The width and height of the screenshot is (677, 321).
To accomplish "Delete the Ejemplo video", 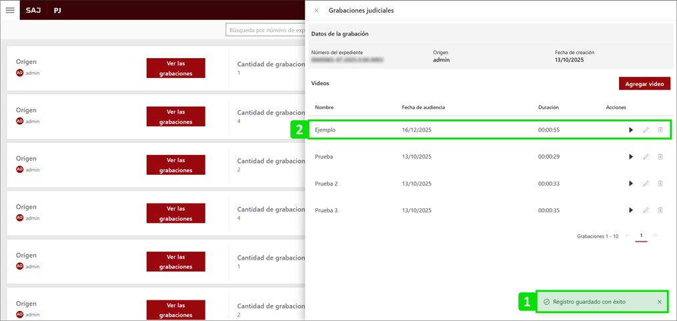I will [x=660, y=129].
